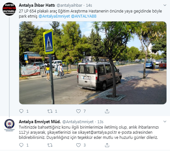Retweet the Antalya Emniyet Müd. reply
The image size is (170, 151).
[x=50, y=145]
